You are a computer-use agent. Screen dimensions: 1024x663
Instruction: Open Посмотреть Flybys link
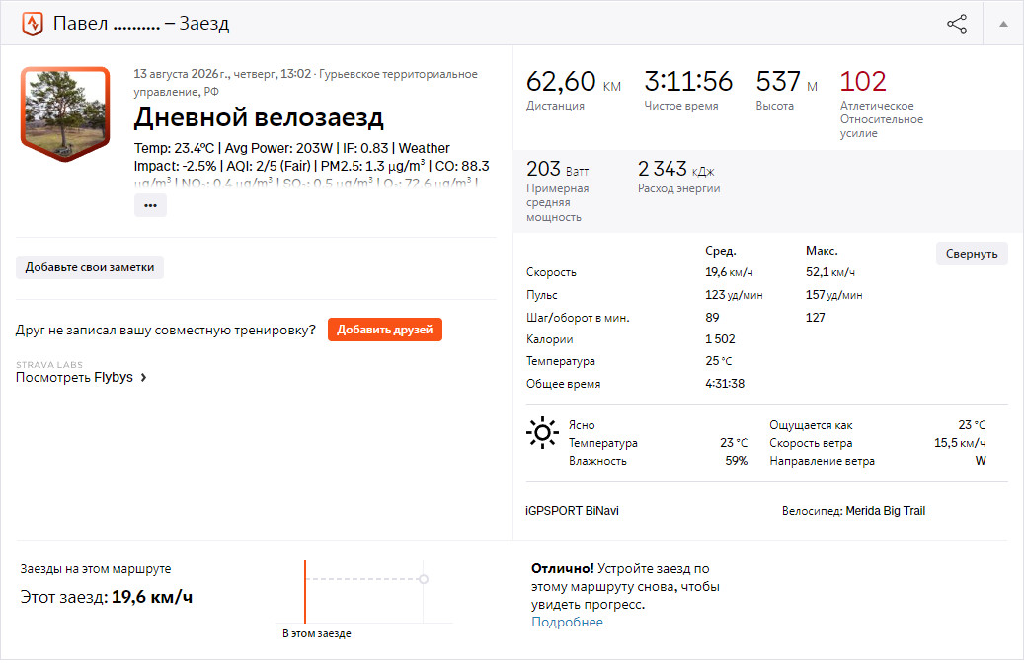click(x=74, y=377)
